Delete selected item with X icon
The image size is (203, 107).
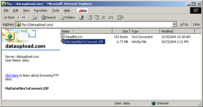(103, 17)
